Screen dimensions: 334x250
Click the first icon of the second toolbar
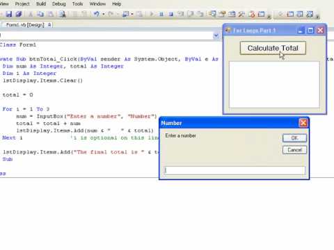coord(280,14)
